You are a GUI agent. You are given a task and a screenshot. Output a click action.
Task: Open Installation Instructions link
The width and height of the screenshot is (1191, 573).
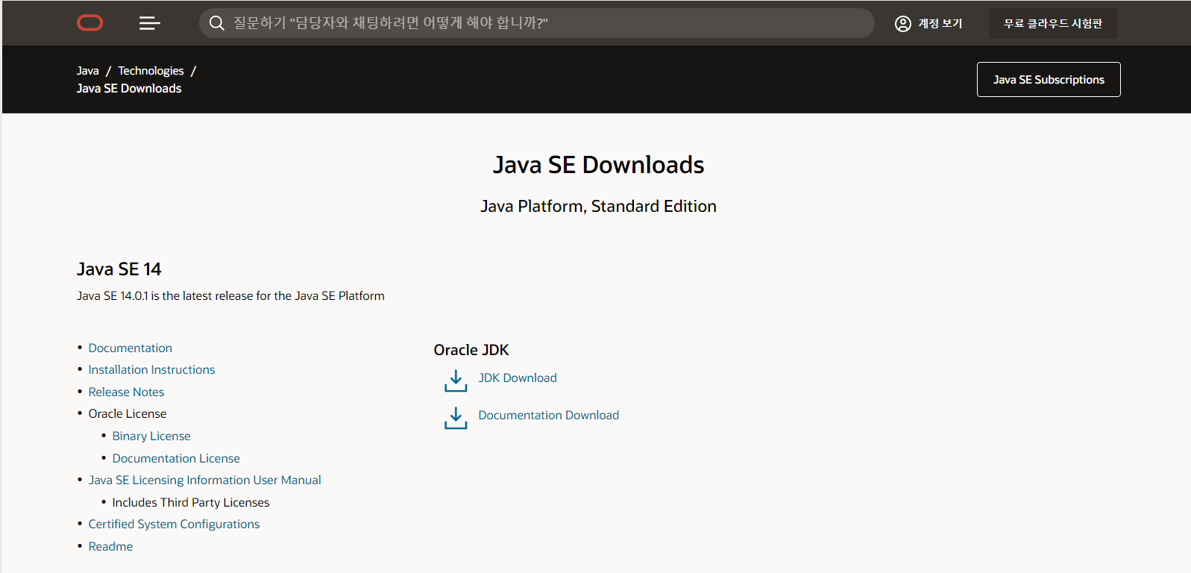point(151,369)
